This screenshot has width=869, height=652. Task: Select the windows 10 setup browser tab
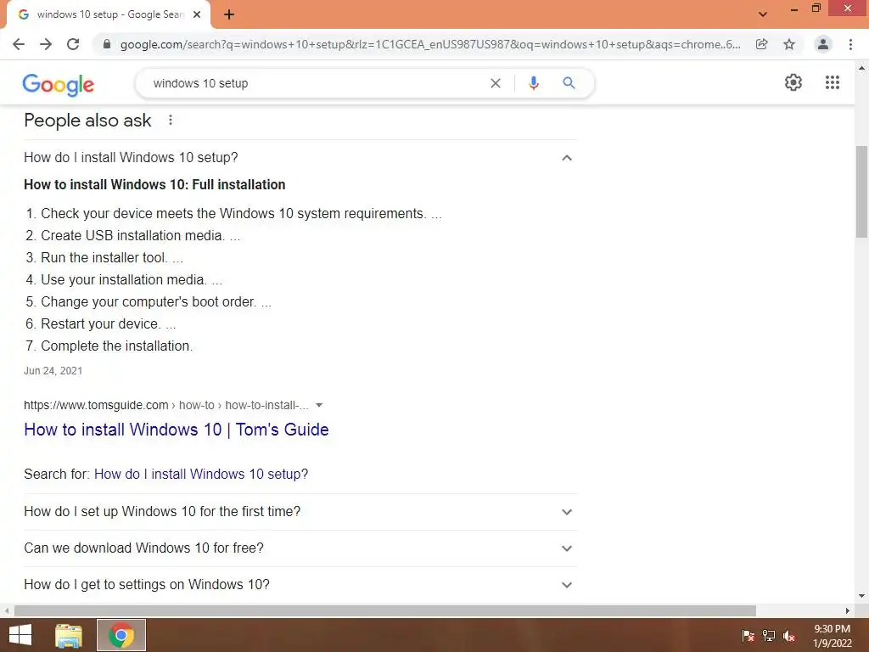pyautogui.click(x=108, y=14)
